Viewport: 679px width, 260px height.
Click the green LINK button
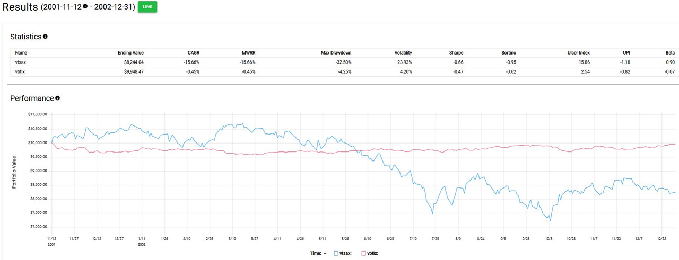(x=147, y=7)
